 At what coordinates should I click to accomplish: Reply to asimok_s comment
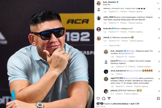124,41
